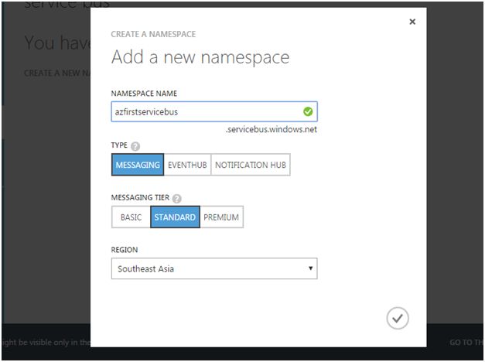Screen dimensions: 485x362
Task: Click the namespace name text field
Action: (205, 111)
